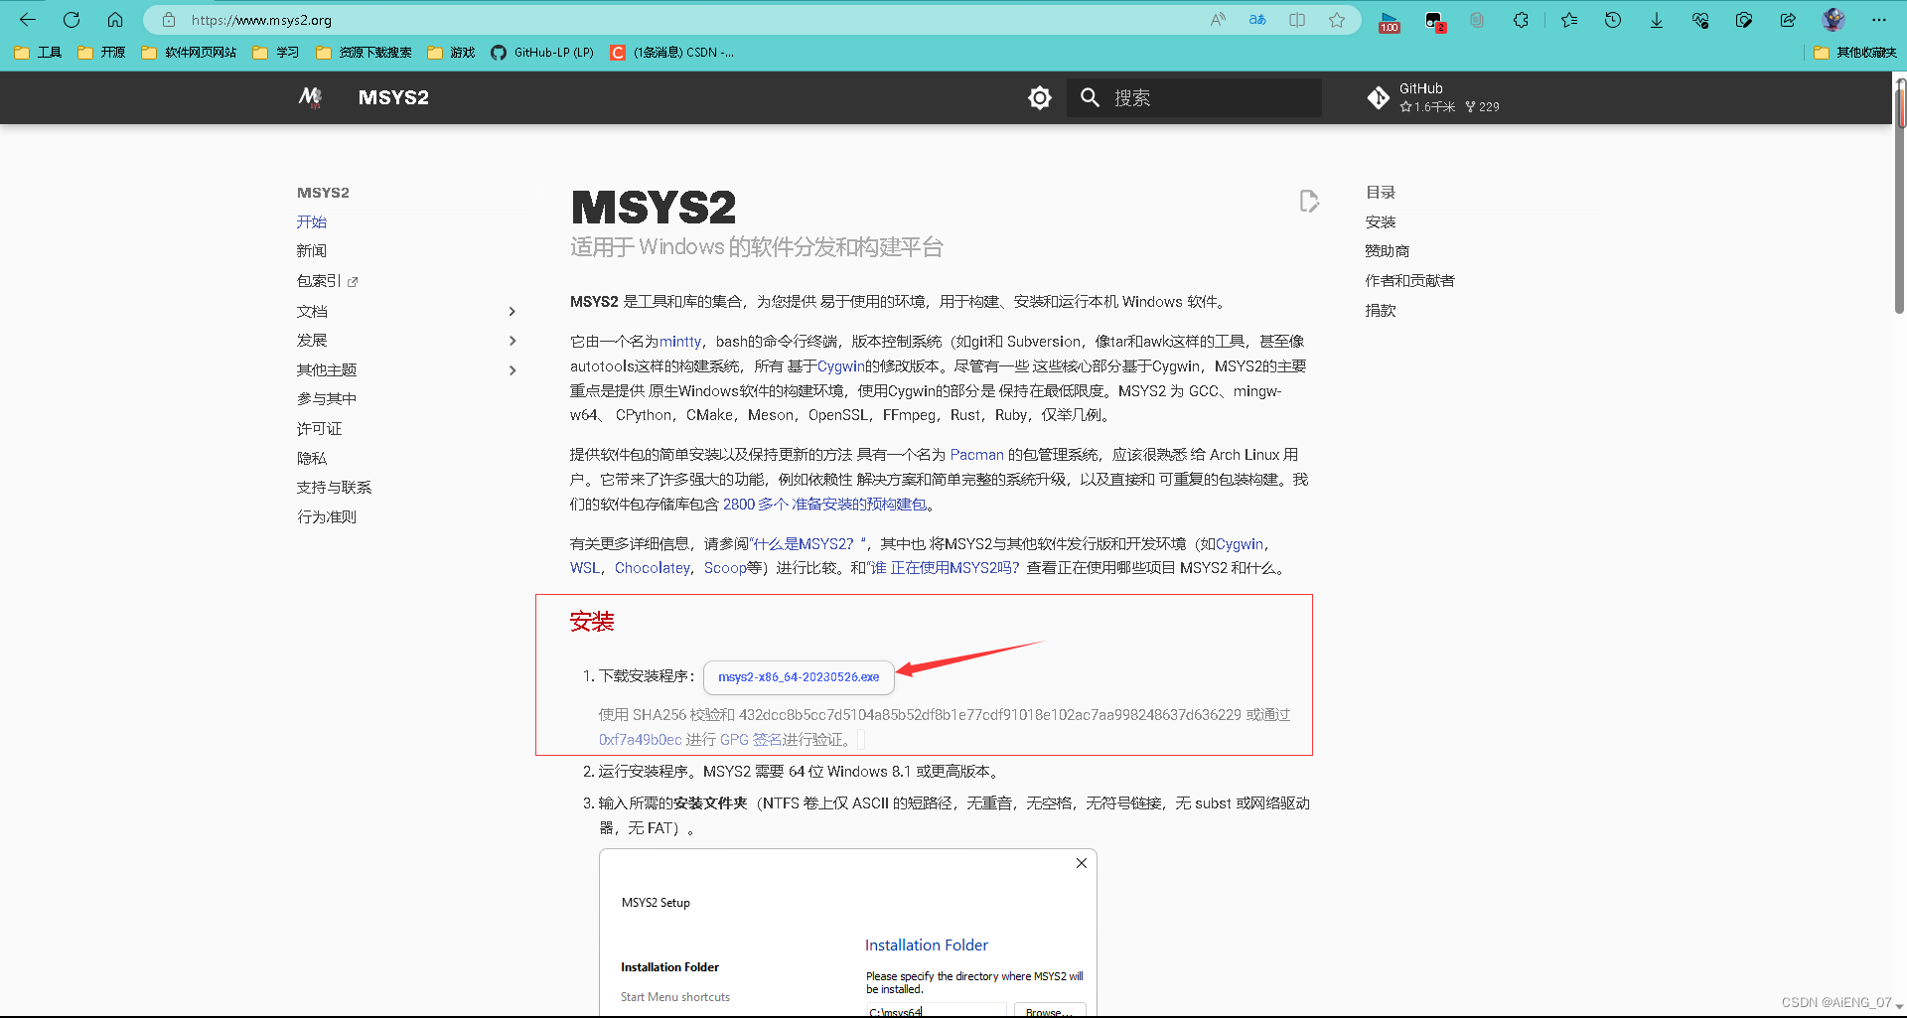1907x1018 pixels.
Task: Open the Extensions puzzle piece menu
Action: coord(1521,20)
